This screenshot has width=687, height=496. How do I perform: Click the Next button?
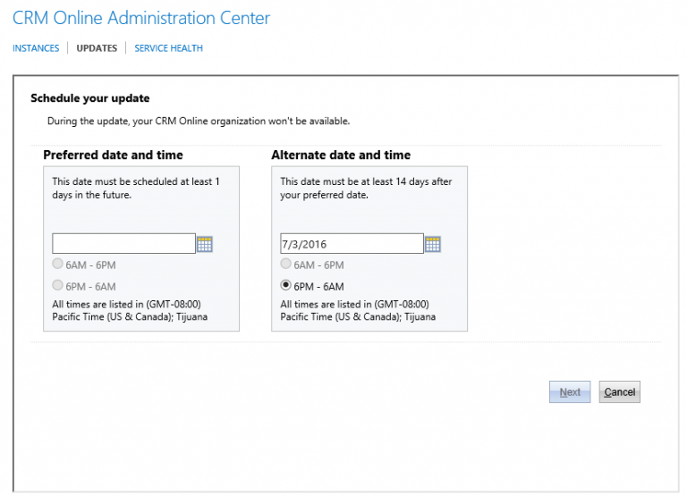pyautogui.click(x=570, y=391)
